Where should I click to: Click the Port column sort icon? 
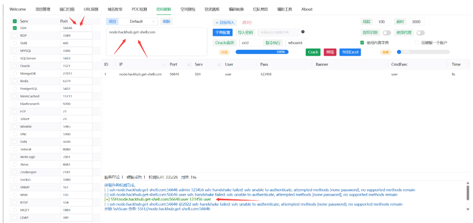click(x=189, y=65)
